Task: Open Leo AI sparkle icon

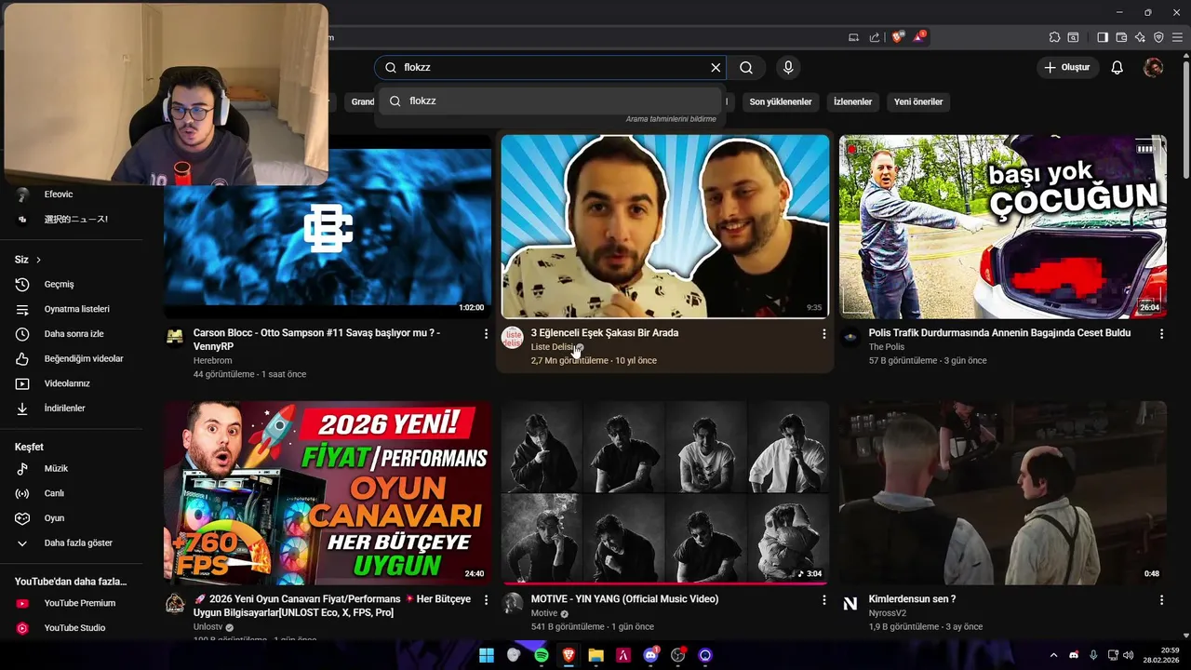Action: click(1140, 37)
